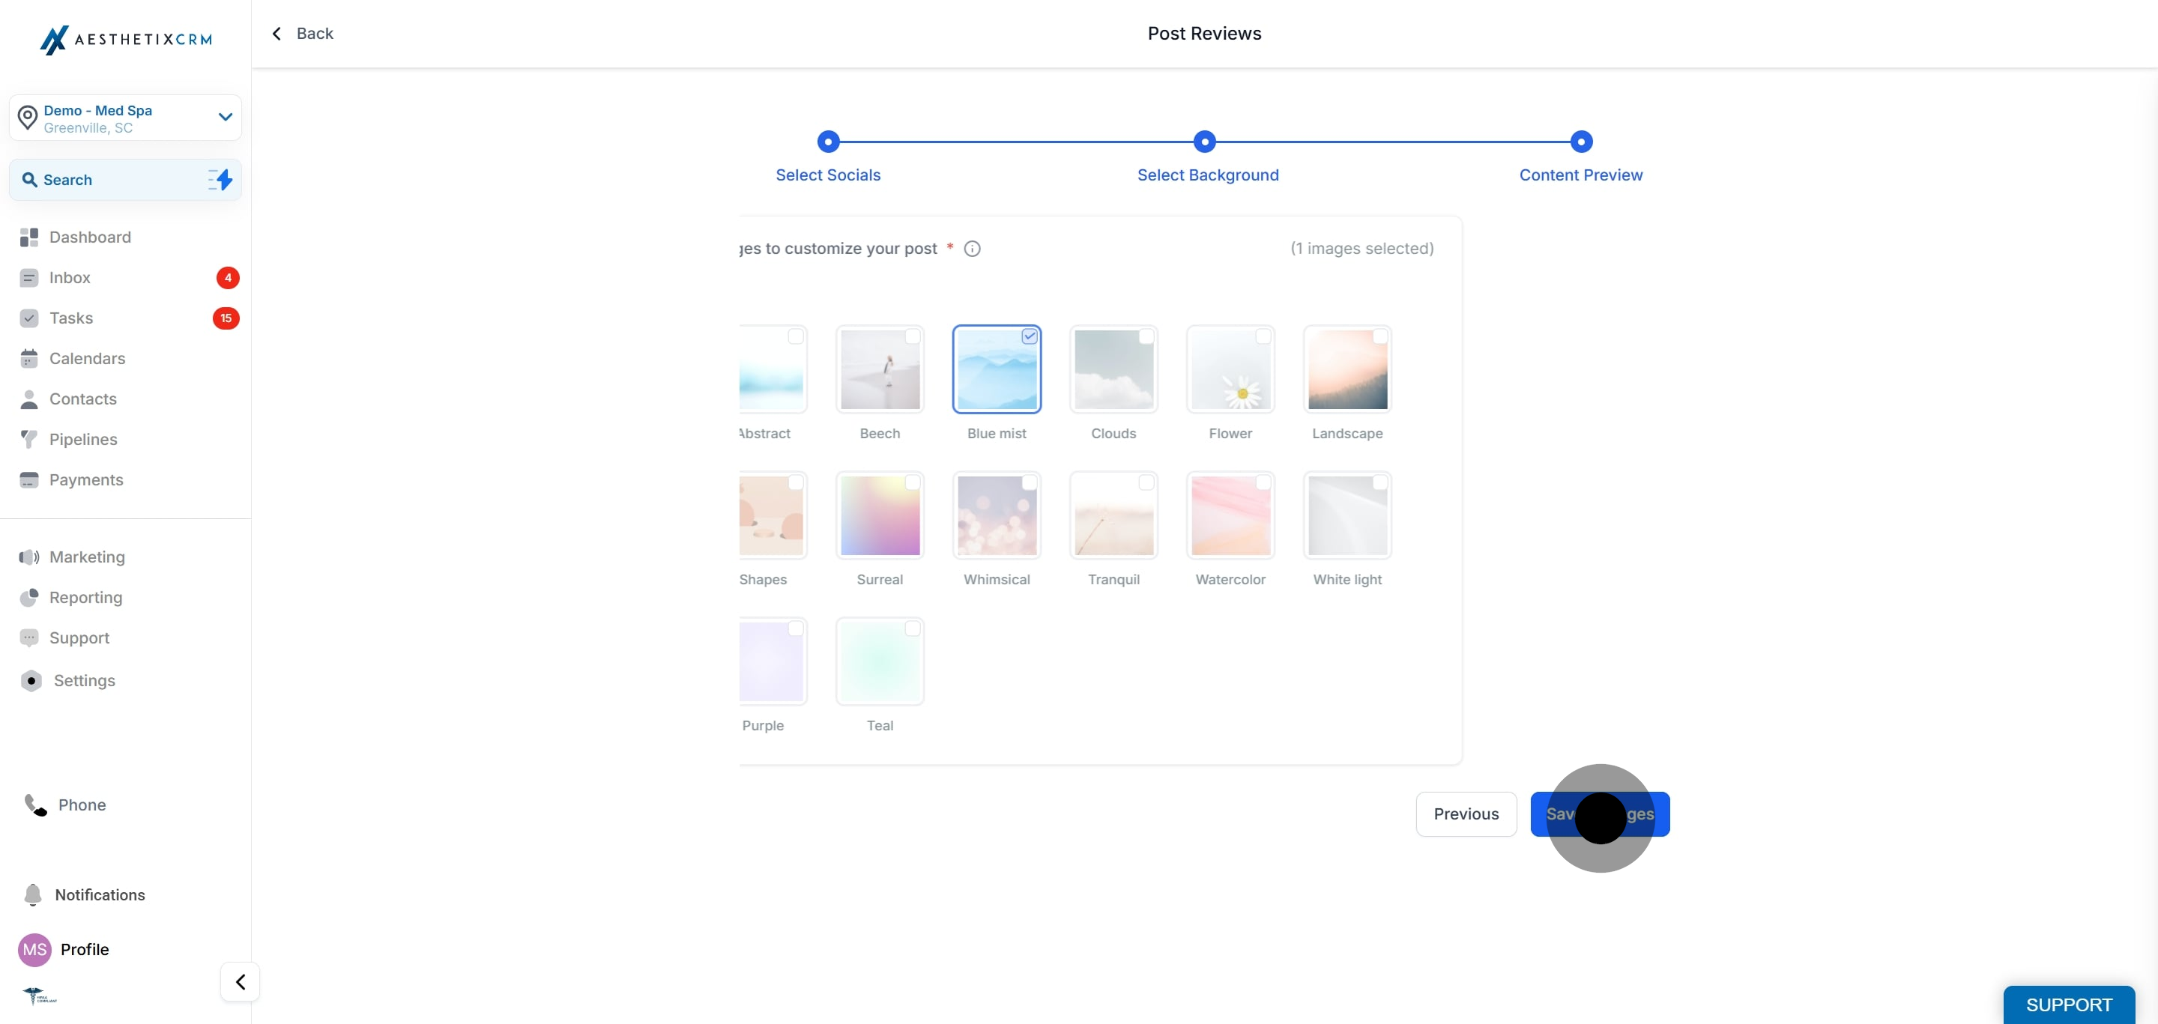The width and height of the screenshot is (2158, 1024).
Task: Click the info icon beside customize post
Action: [x=972, y=249]
